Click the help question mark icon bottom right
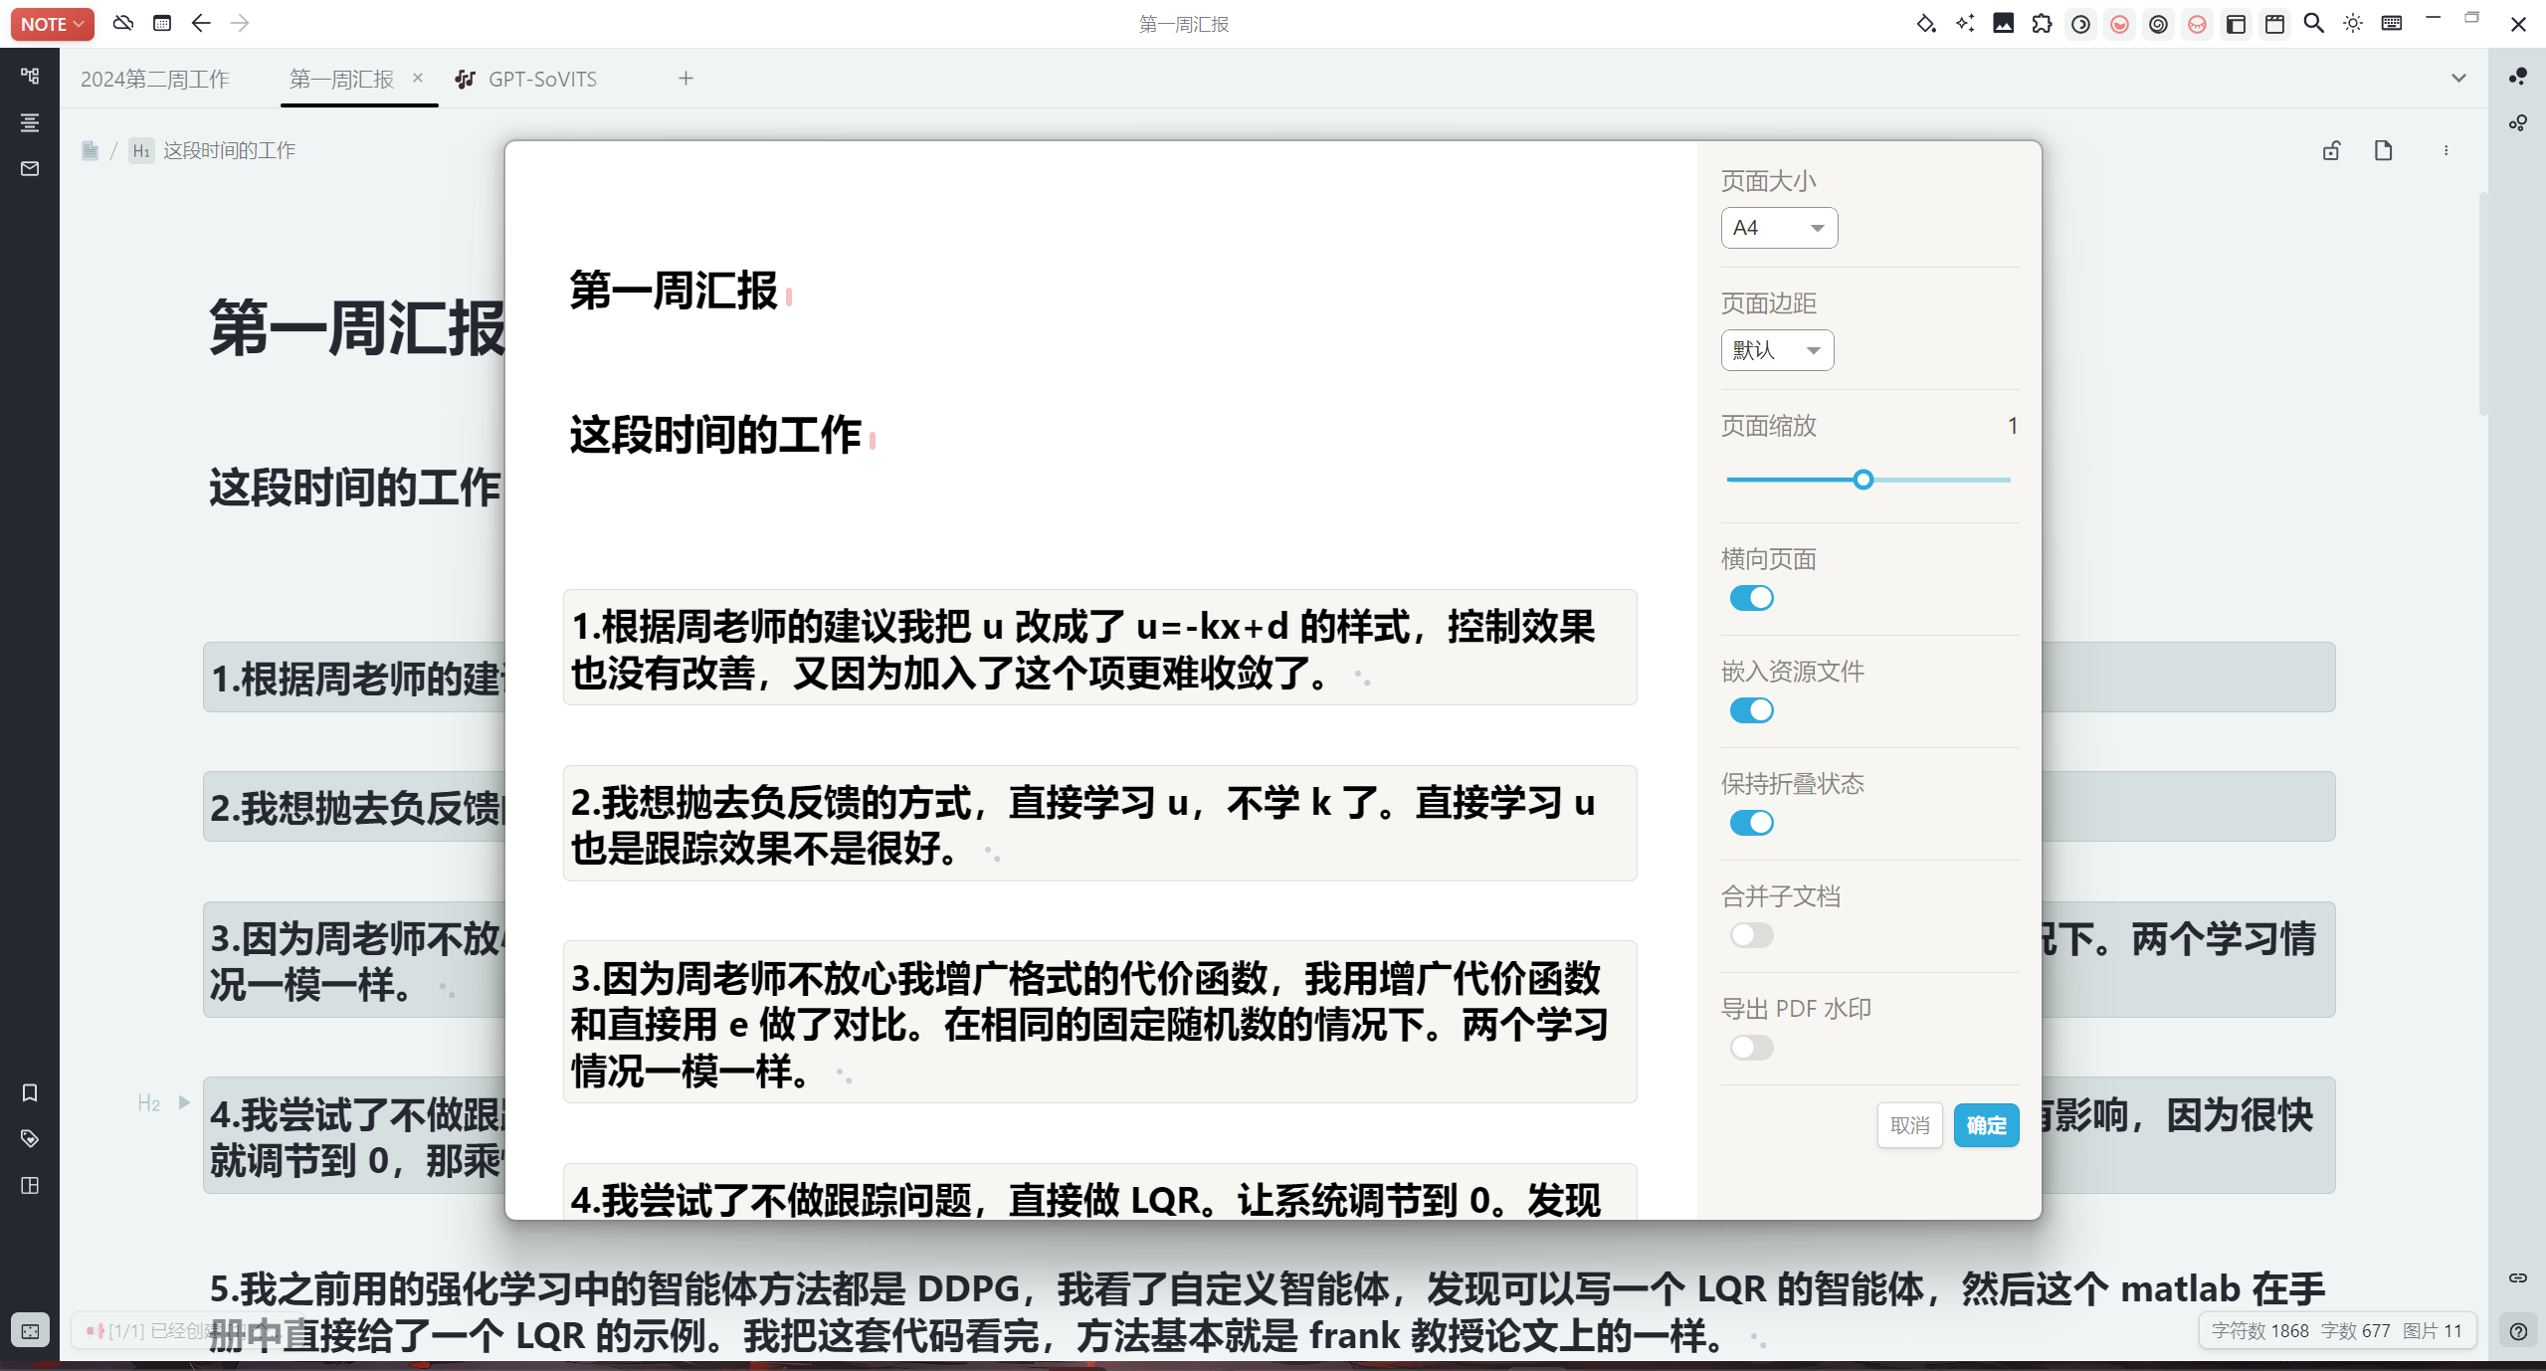 (x=2518, y=1331)
